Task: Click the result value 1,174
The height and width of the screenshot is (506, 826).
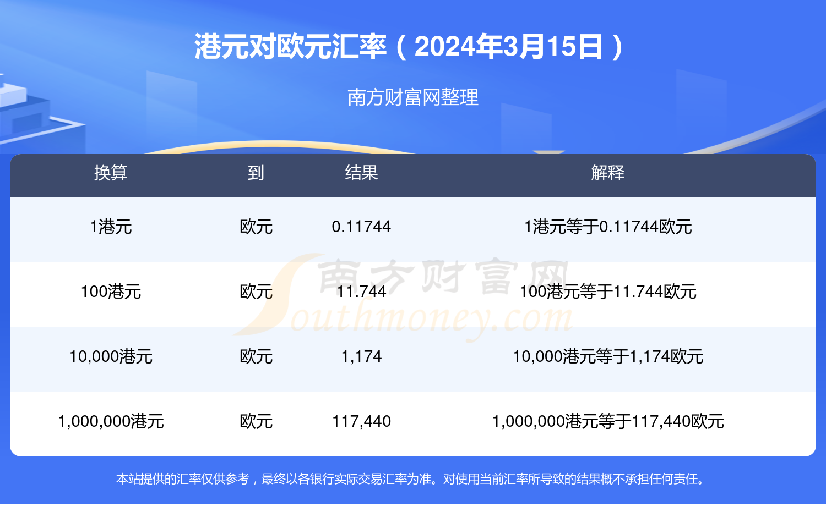Action: (361, 356)
